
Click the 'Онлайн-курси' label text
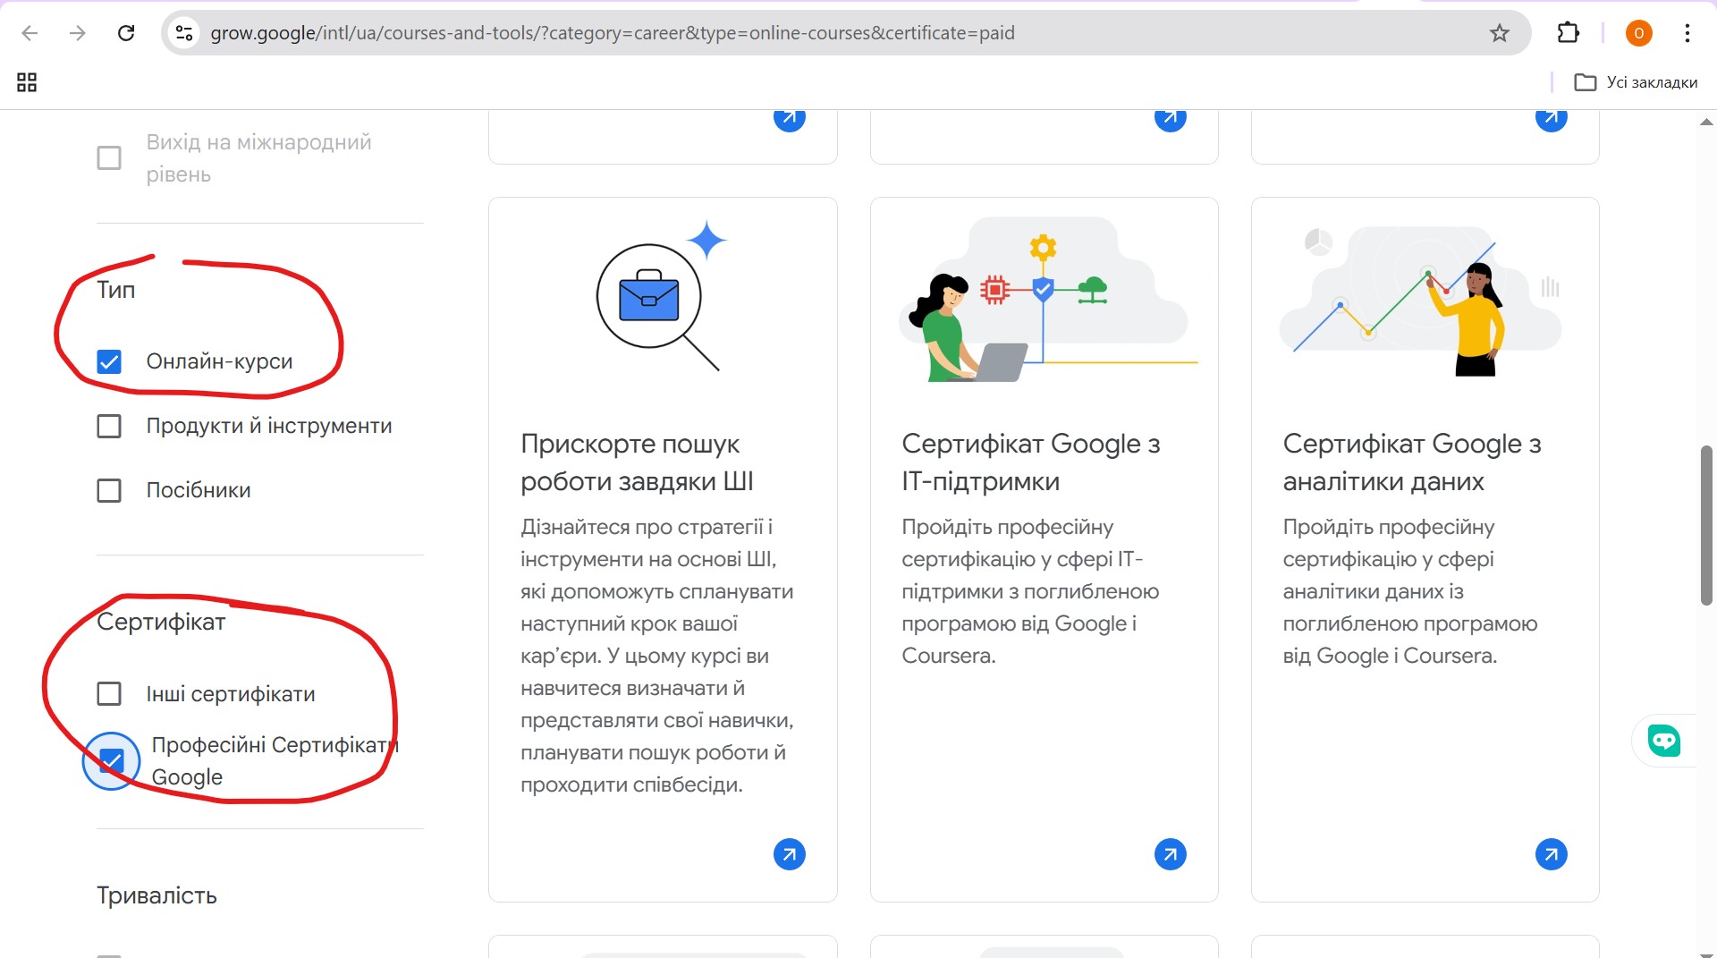(220, 361)
